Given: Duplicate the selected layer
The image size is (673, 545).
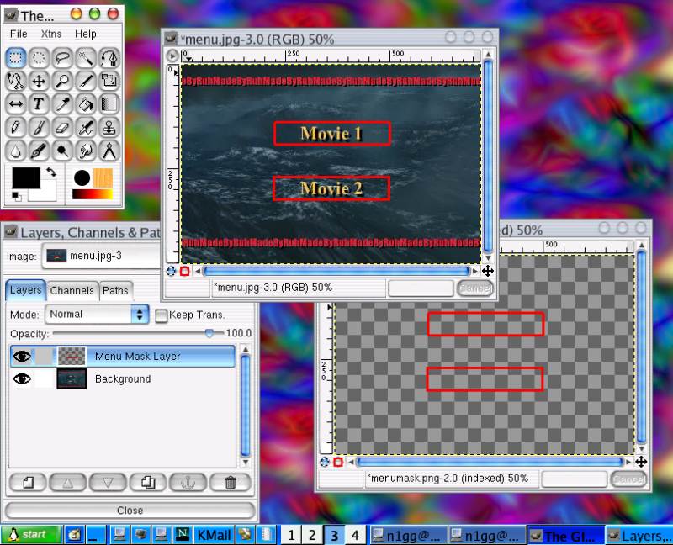Looking at the screenshot, I should click(x=148, y=483).
